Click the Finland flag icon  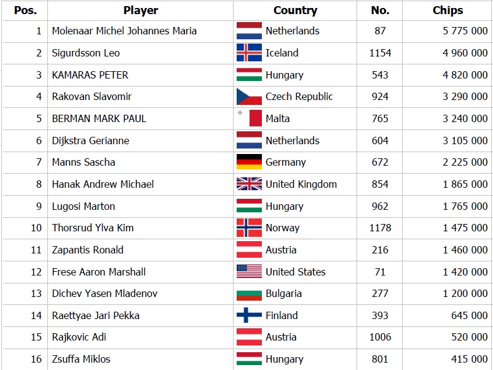pos(249,315)
